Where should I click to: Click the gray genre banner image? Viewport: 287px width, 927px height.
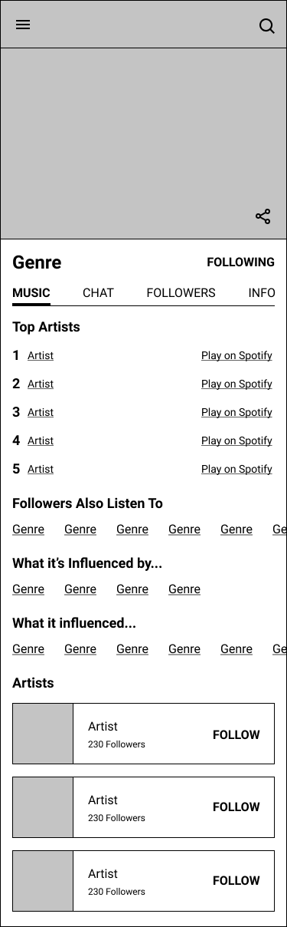[143, 144]
